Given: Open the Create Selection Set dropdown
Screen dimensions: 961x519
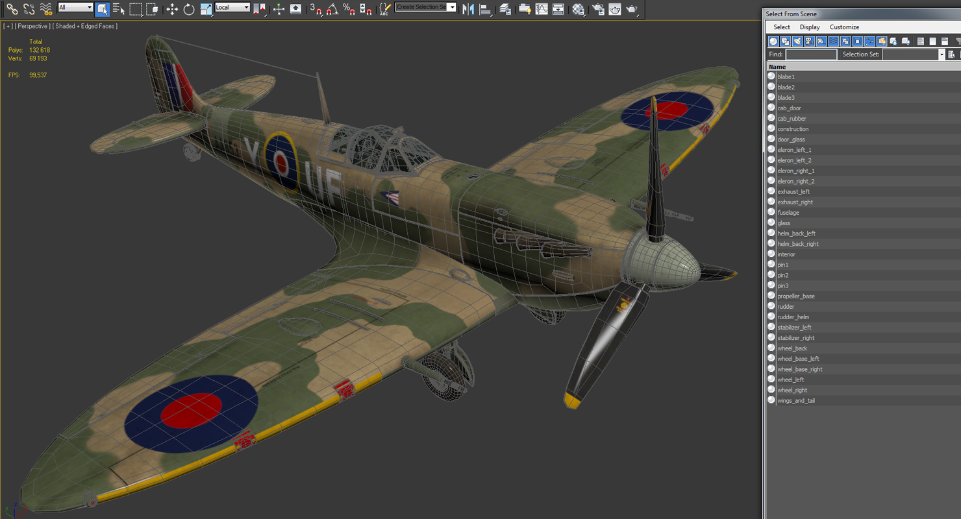Looking at the screenshot, I should point(426,7).
